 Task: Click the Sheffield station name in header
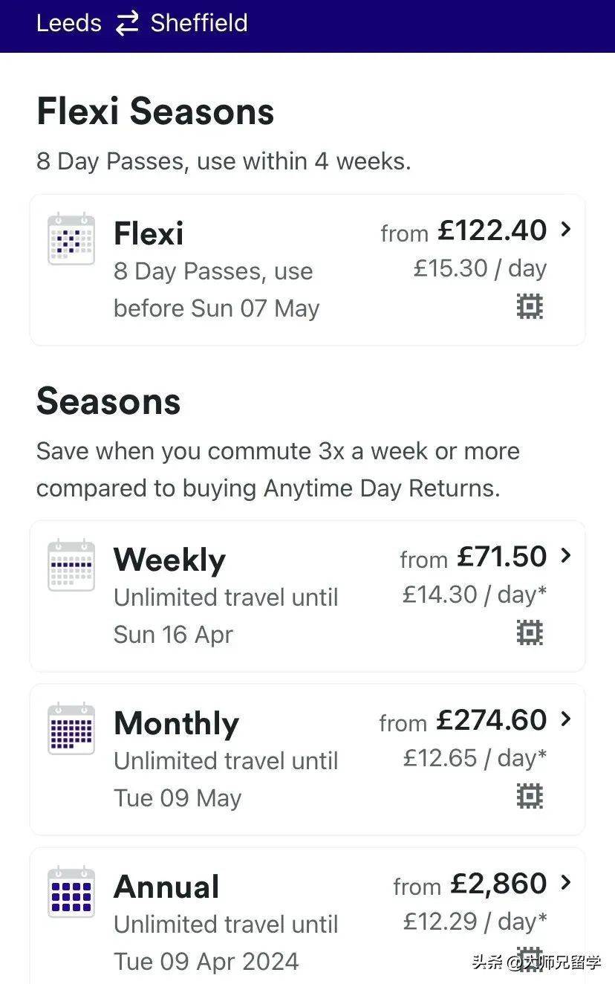(x=199, y=23)
